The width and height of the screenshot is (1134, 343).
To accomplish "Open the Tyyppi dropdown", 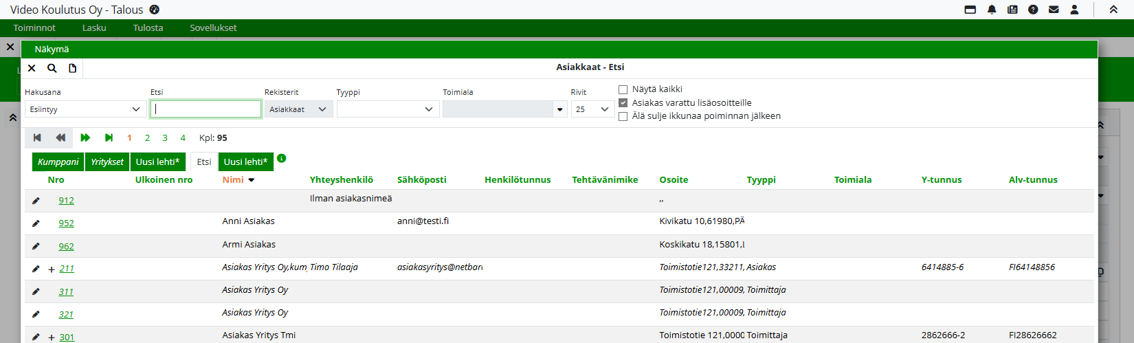I will click(387, 109).
